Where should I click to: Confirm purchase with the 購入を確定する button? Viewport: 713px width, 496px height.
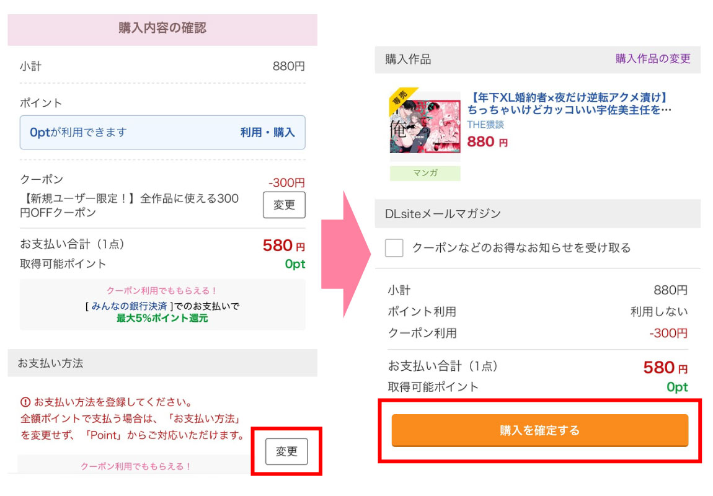coord(539,430)
